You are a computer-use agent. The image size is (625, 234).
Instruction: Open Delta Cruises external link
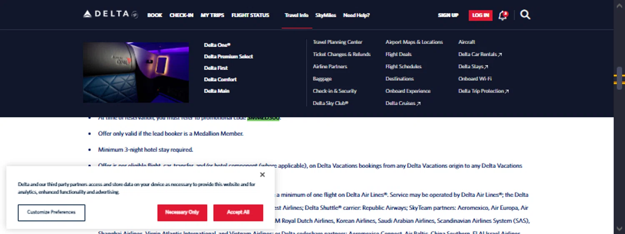[403, 103]
